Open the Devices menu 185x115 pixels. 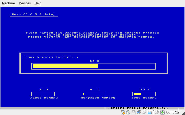coord(25,3)
